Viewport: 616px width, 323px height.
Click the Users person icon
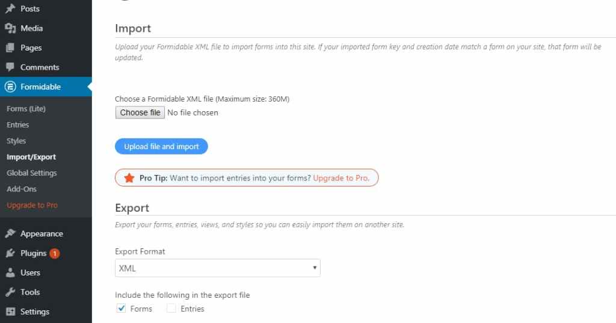click(x=10, y=272)
